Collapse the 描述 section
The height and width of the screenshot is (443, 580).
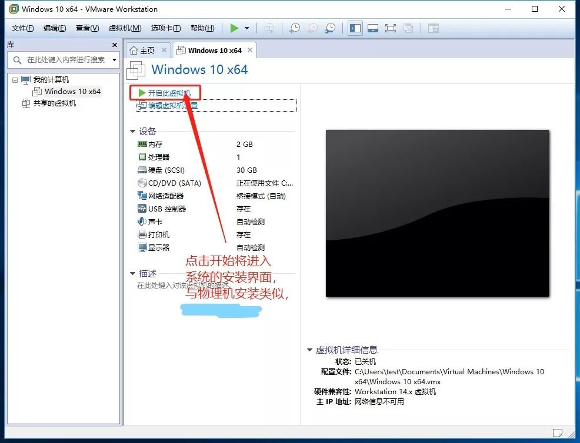[x=132, y=273]
